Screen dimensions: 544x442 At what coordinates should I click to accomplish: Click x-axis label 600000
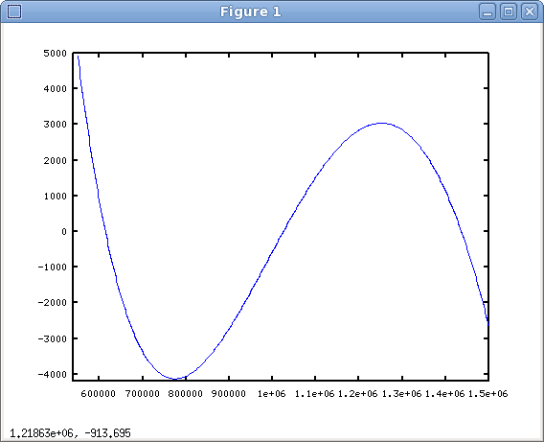click(99, 394)
